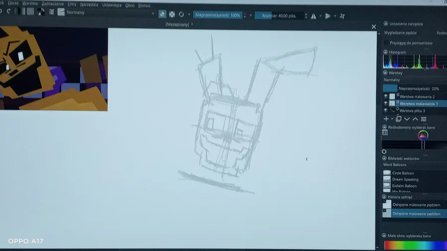Open brush editor settings icon
This screenshot has height=251, width=447.
pos(52,12)
